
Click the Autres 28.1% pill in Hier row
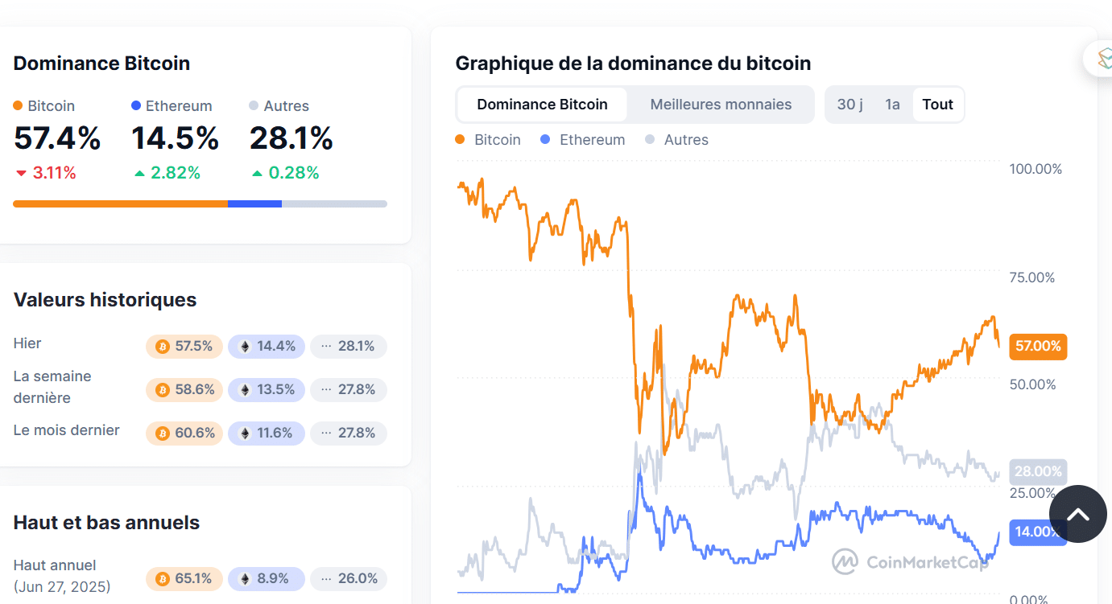(348, 347)
